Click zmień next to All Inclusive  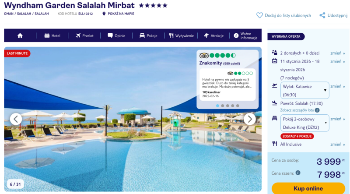point(337,145)
